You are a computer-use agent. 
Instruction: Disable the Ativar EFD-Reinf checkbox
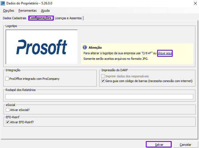7,122
